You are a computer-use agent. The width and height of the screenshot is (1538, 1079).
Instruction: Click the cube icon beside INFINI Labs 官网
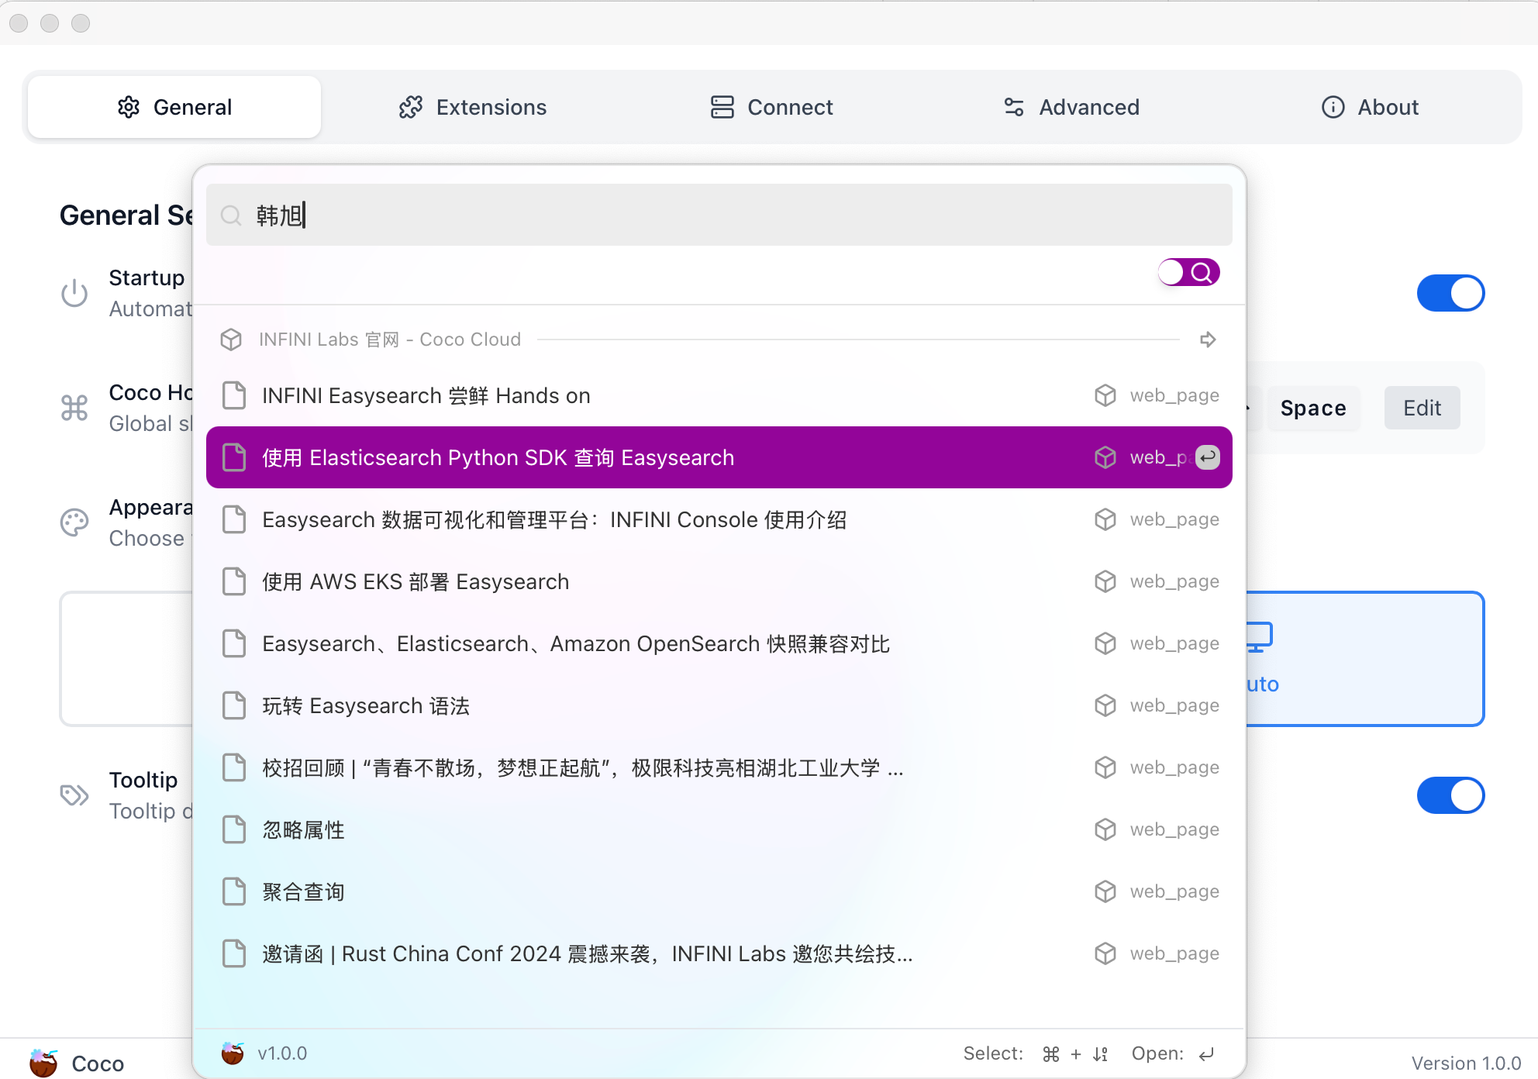[x=231, y=340]
